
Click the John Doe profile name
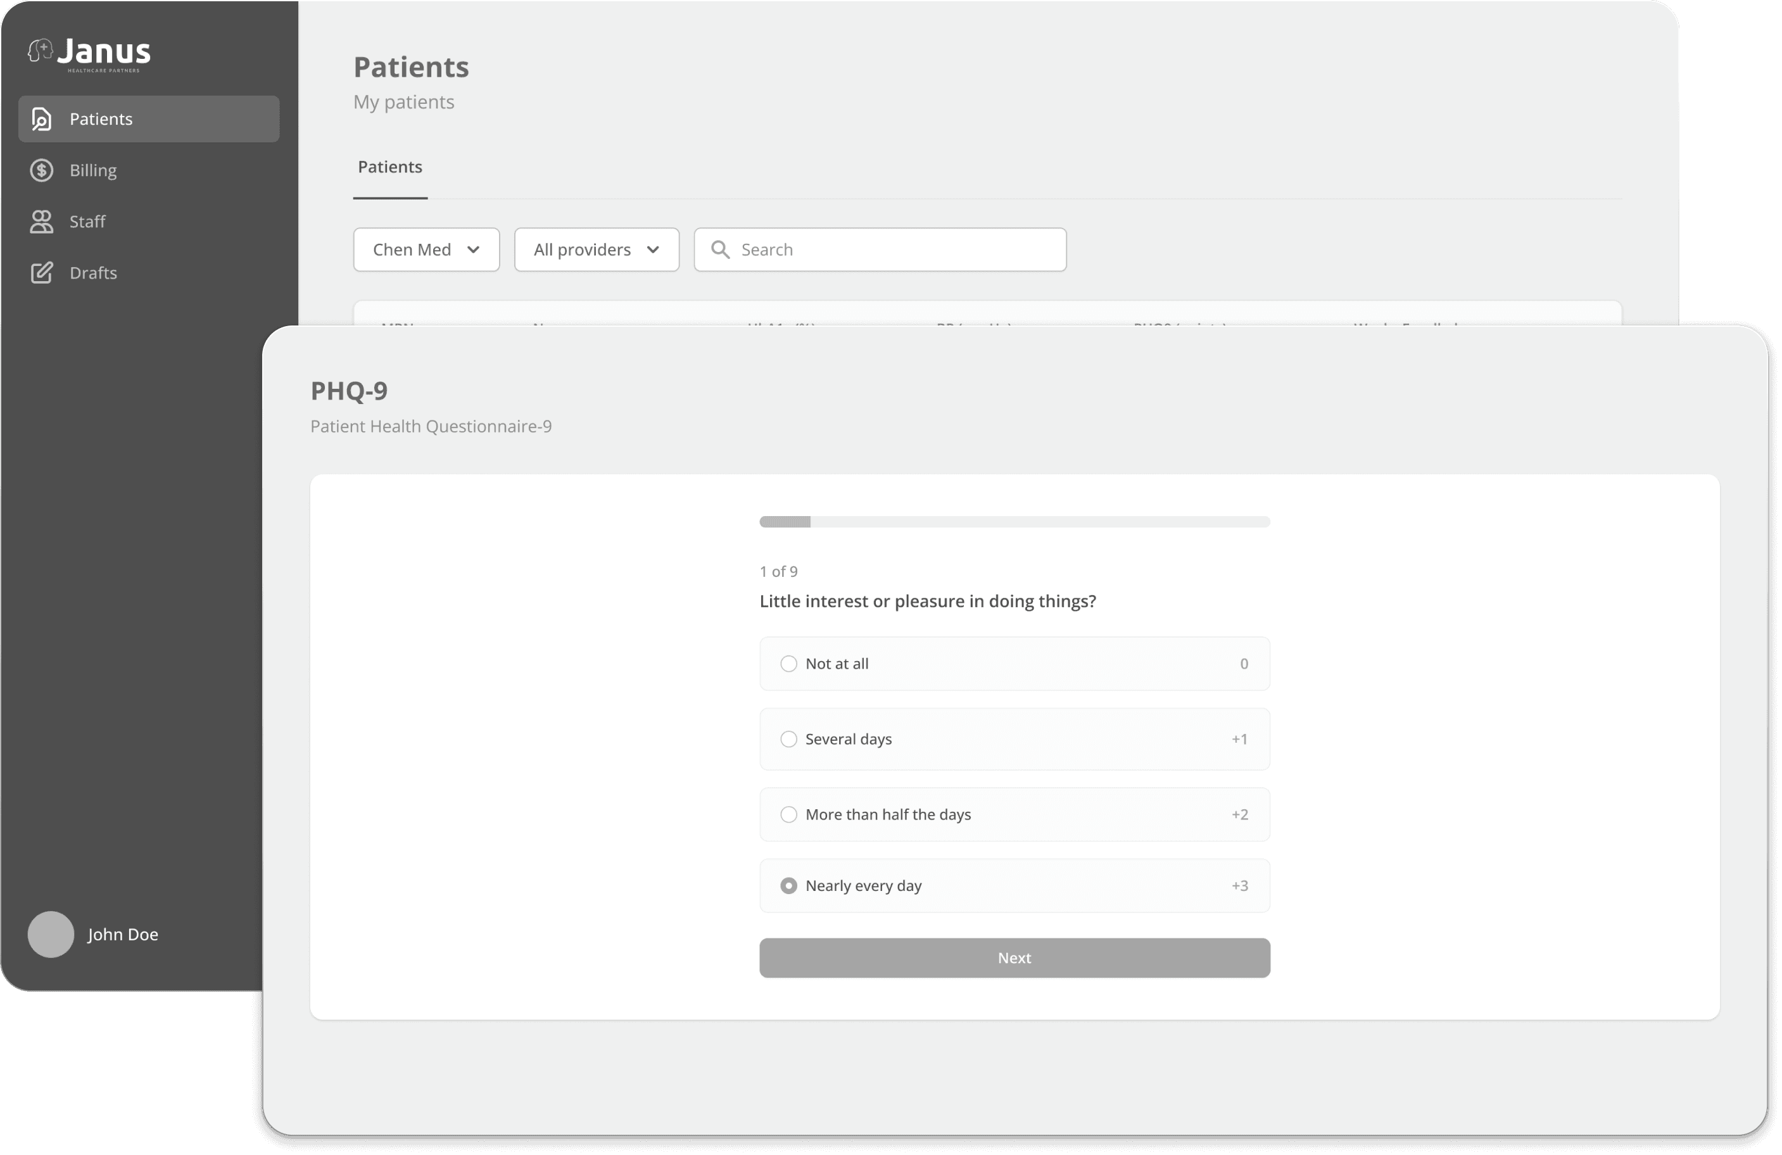pos(123,934)
